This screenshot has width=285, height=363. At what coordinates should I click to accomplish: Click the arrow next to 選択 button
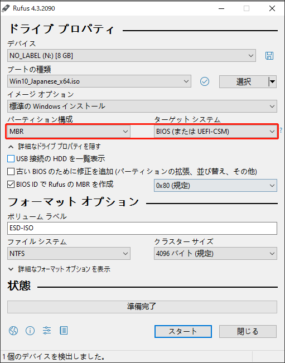coord(273,81)
